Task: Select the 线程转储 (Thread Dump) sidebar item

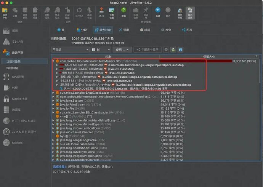Action: pyautogui.click(x=12, y=68)
